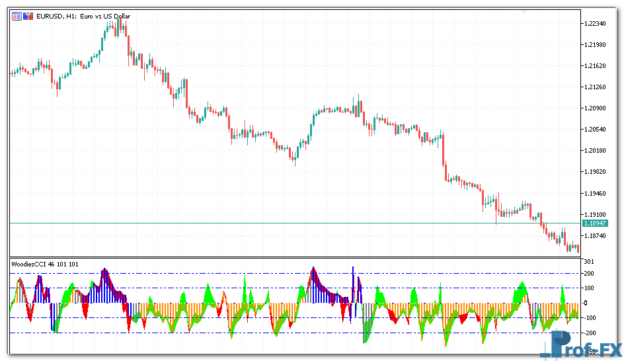Click the -200 level on indicator scale
624x361 pixels.
pos(589,333)
